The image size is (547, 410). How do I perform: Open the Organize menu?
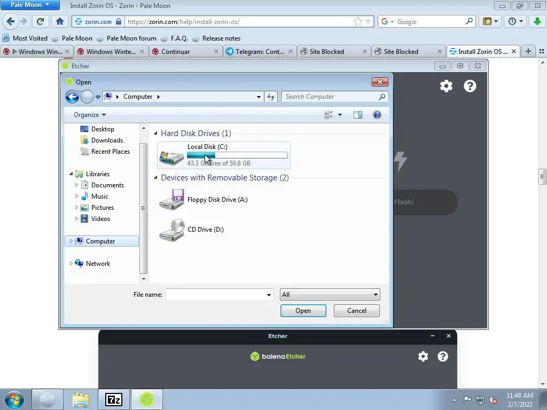pyautogui.click(x=90, y=115)
